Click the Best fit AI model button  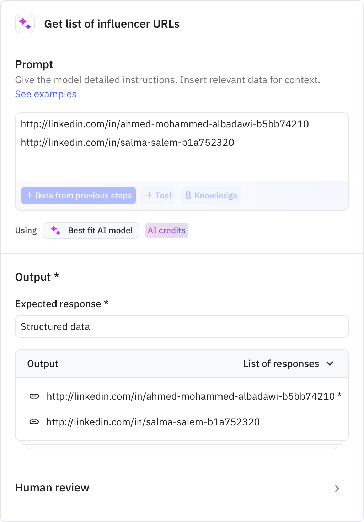(91, 230)
